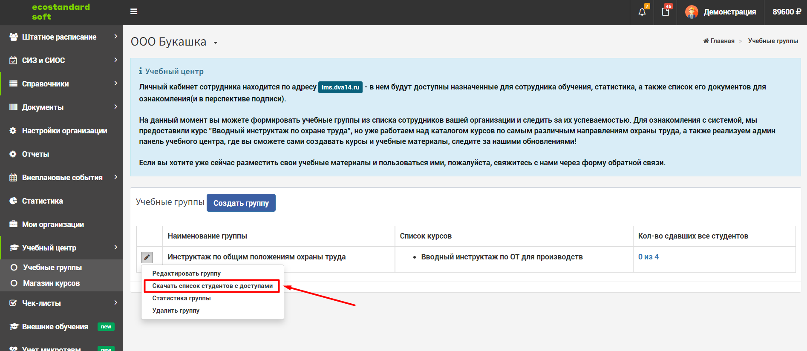Click the Статистика pie chart icon
The image size is (807, 351).
13,201
